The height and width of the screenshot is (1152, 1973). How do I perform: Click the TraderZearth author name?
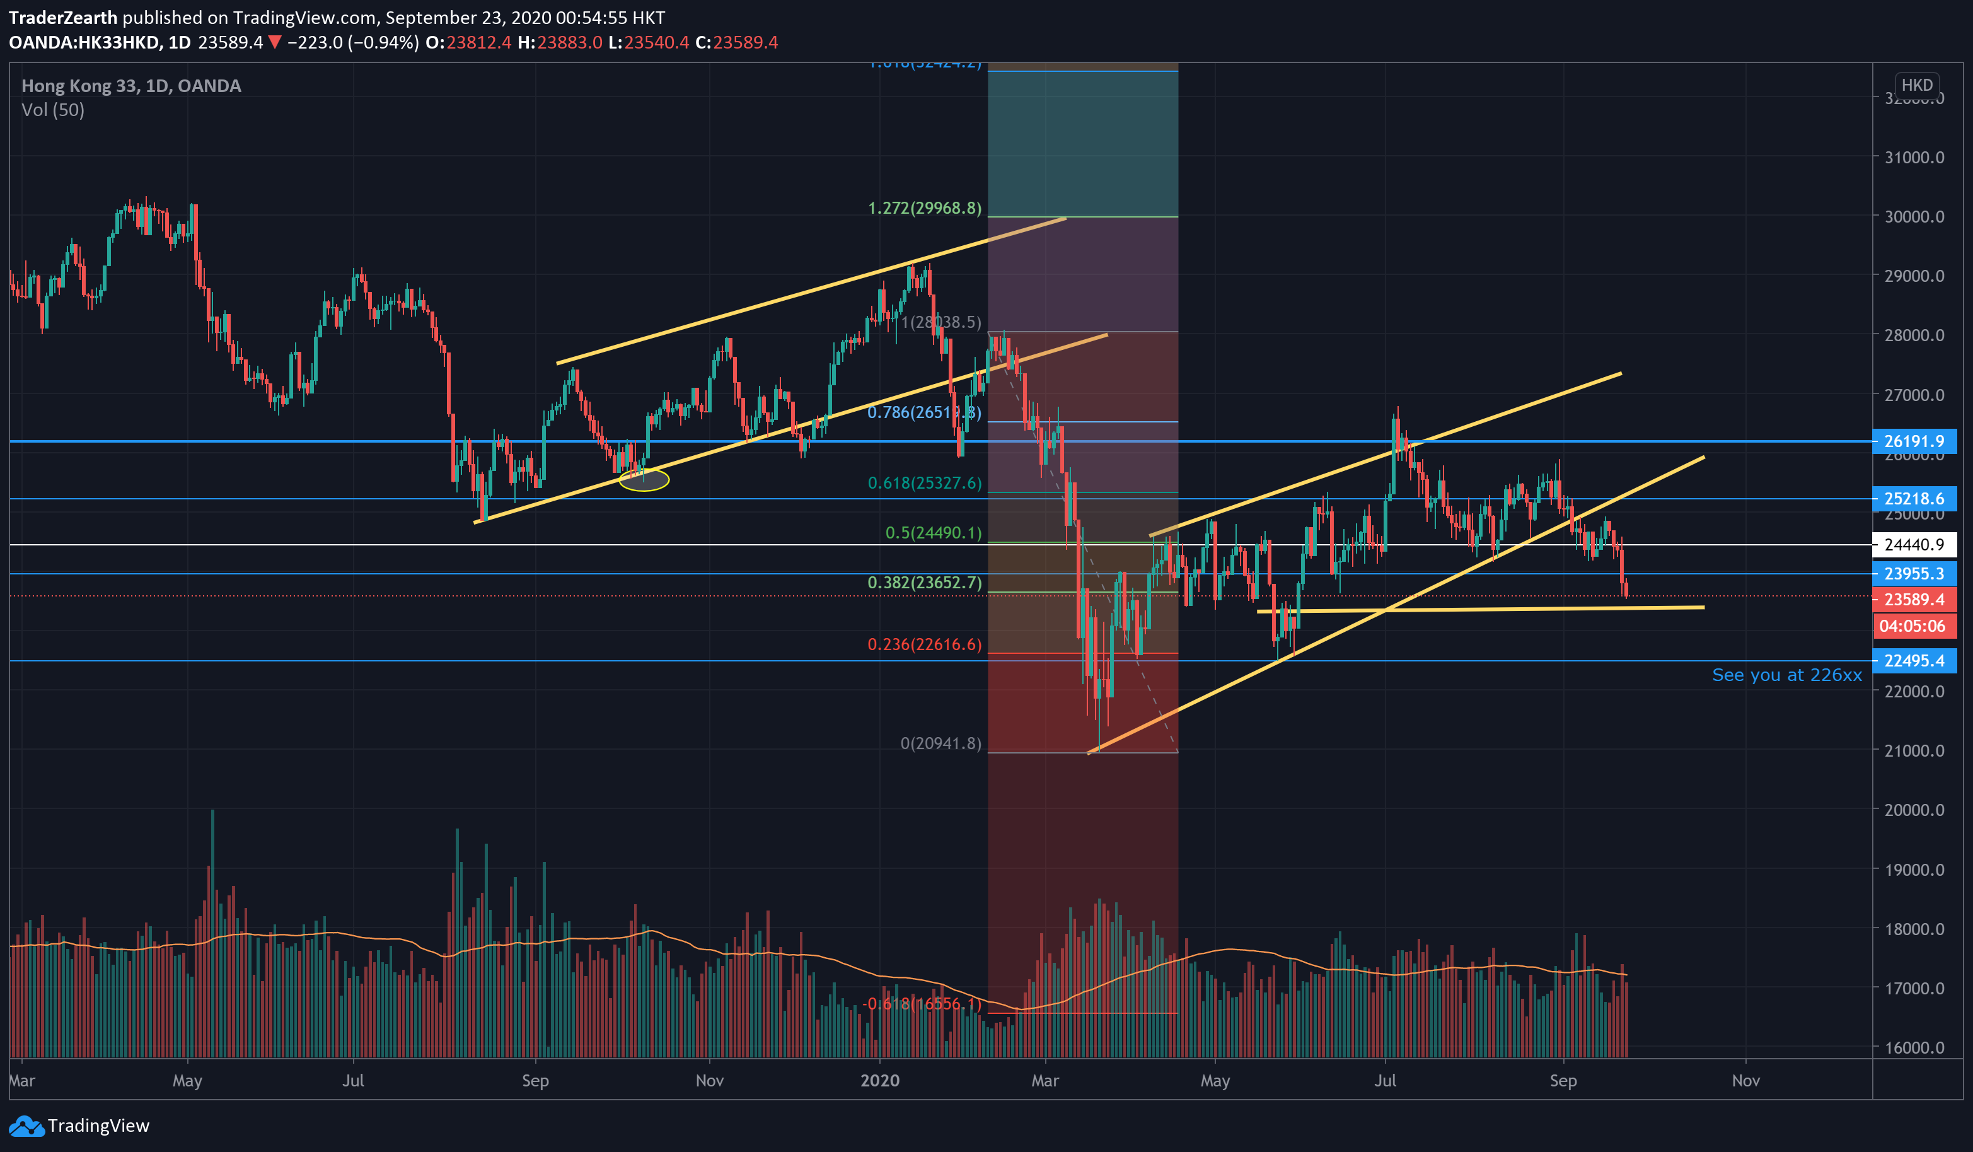point(62,17)
